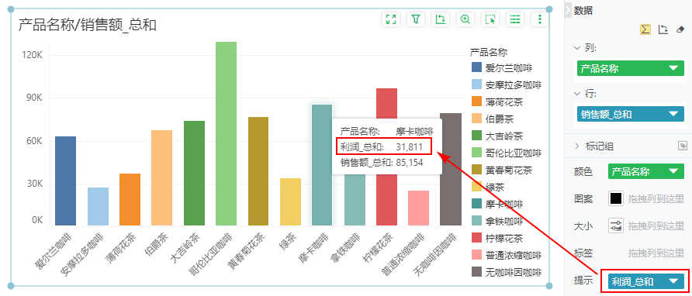This screenshot has width=692, height=296.
Task: Click the chart title 产品名称/销售额_总和
Action: [88, 25]
